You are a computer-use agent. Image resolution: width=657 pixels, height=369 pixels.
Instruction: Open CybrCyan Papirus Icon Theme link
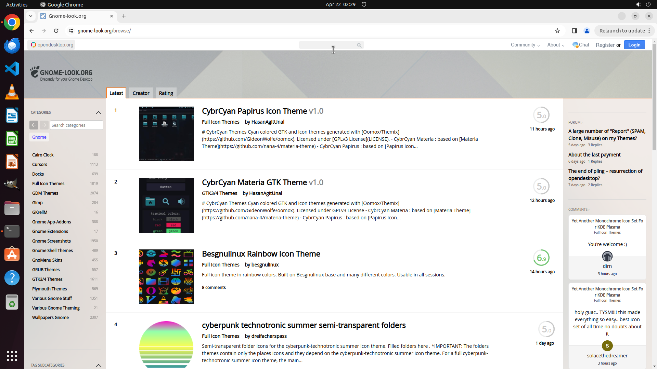(x=254, y=111)
